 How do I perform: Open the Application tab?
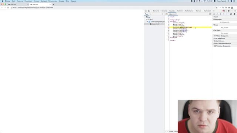(207, 11)
